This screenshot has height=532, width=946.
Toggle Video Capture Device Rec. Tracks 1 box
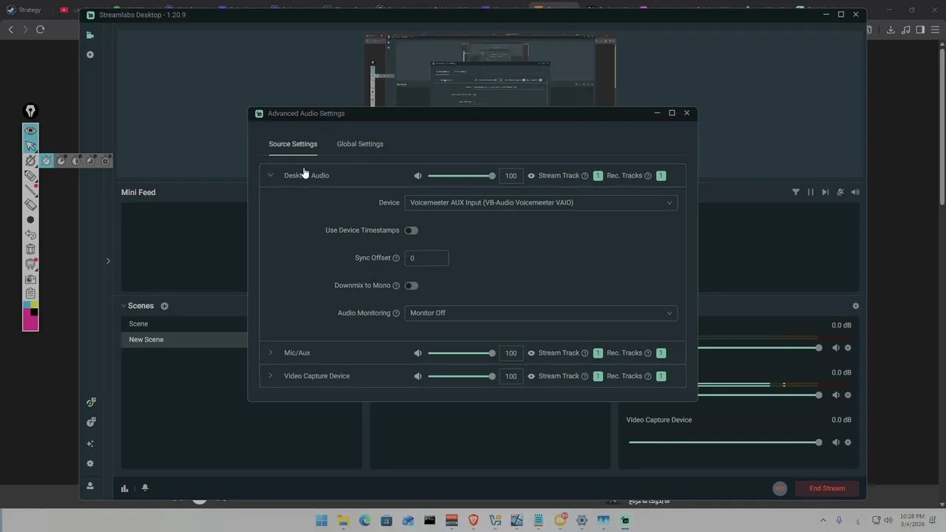(x=661, y=376)
